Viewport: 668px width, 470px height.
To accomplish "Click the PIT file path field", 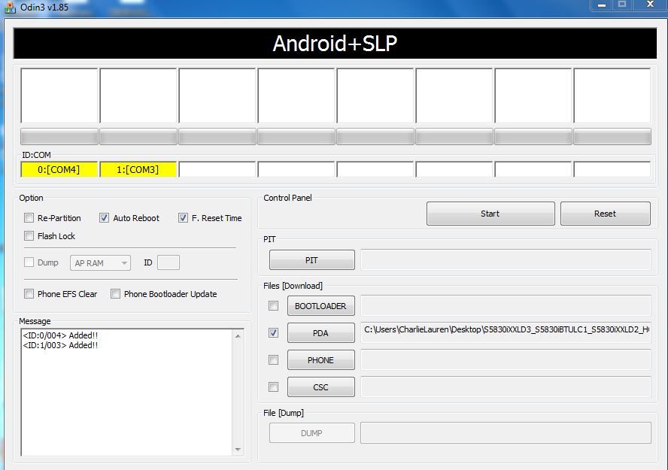I will (506, 259).
